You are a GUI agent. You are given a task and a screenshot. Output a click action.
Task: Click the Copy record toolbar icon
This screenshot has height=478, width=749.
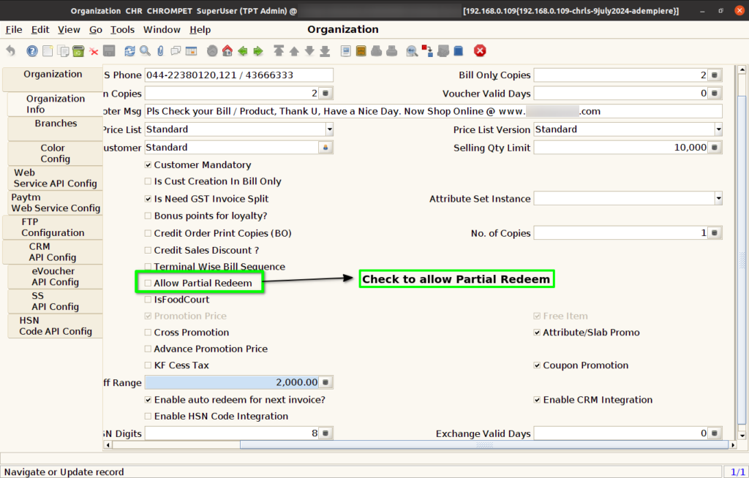(63, 50)
